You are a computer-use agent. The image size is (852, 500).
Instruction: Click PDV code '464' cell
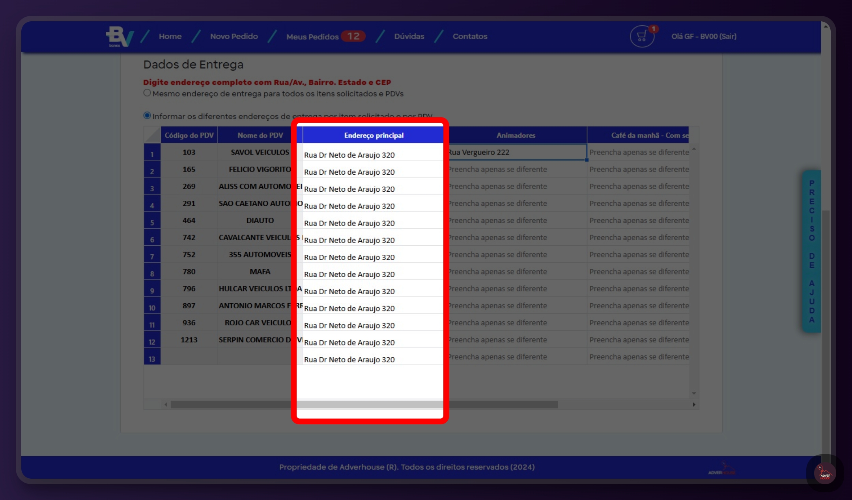click(x=189, y=220)
